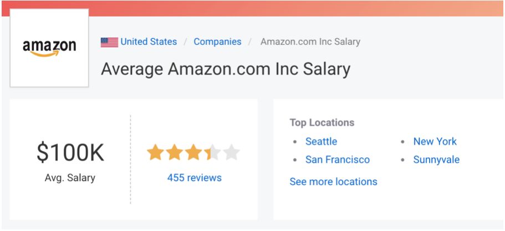Go to the Companies breadcrumb

pyautogui.click(x=217, y=42)
